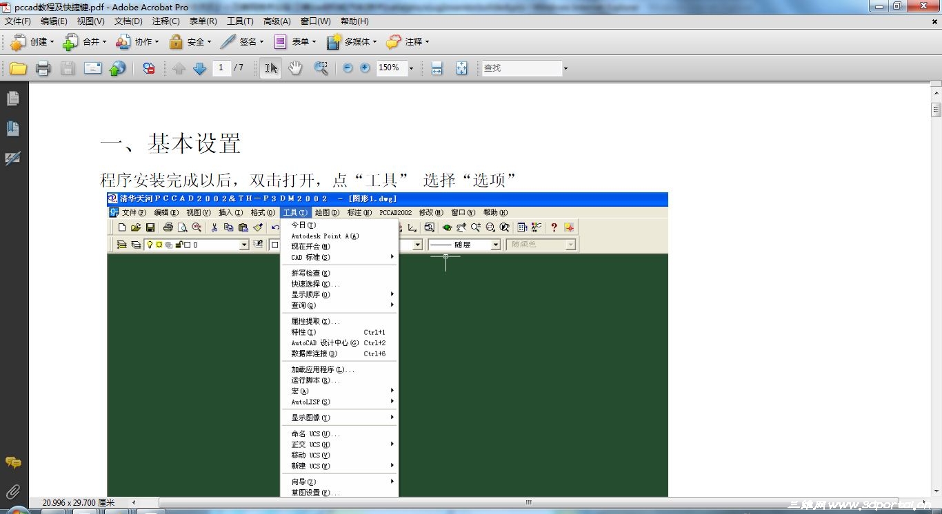Screen dimensions: 942x514
Task: Open the 视图(V) menu
Action: tap(91, 21)
